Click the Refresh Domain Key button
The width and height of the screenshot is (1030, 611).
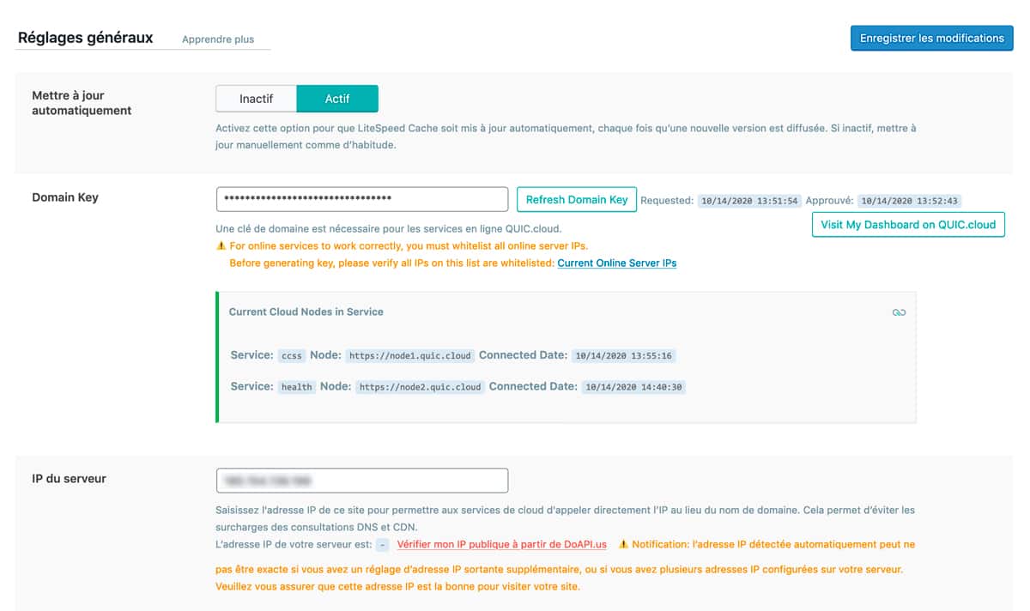576,199
